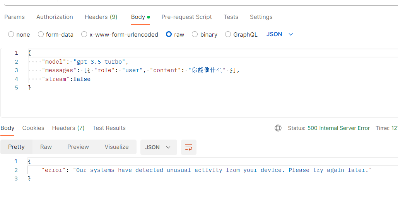Screen dimensions: 398x219
Task: Open request Headers (9) tab
Action: pos(101,17)
